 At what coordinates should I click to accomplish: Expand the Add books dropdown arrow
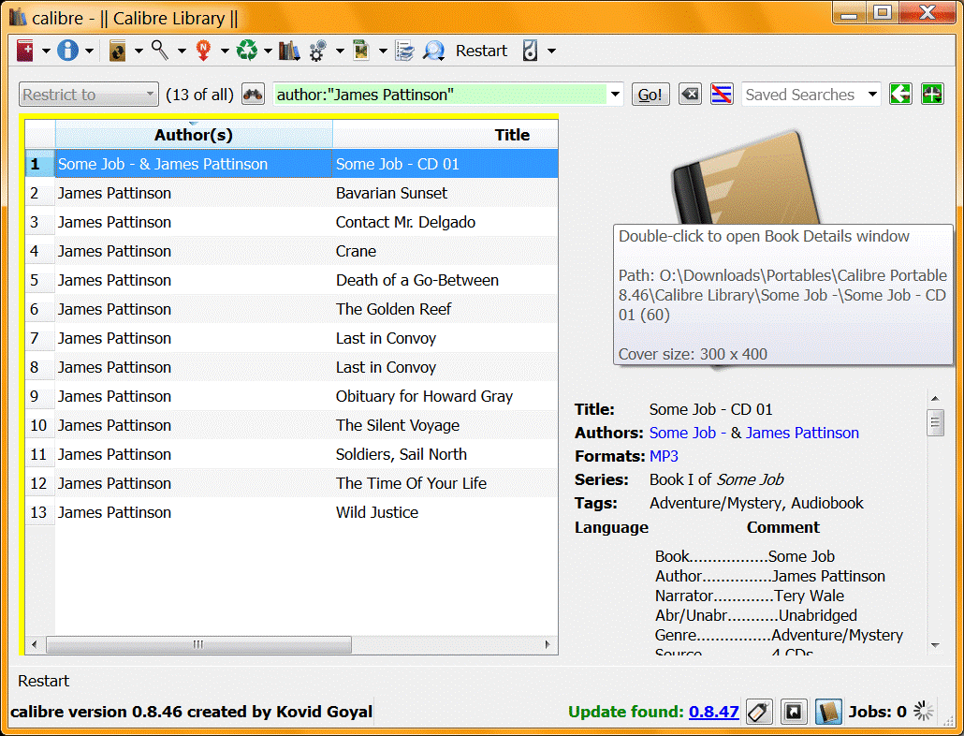click(46, 52)
